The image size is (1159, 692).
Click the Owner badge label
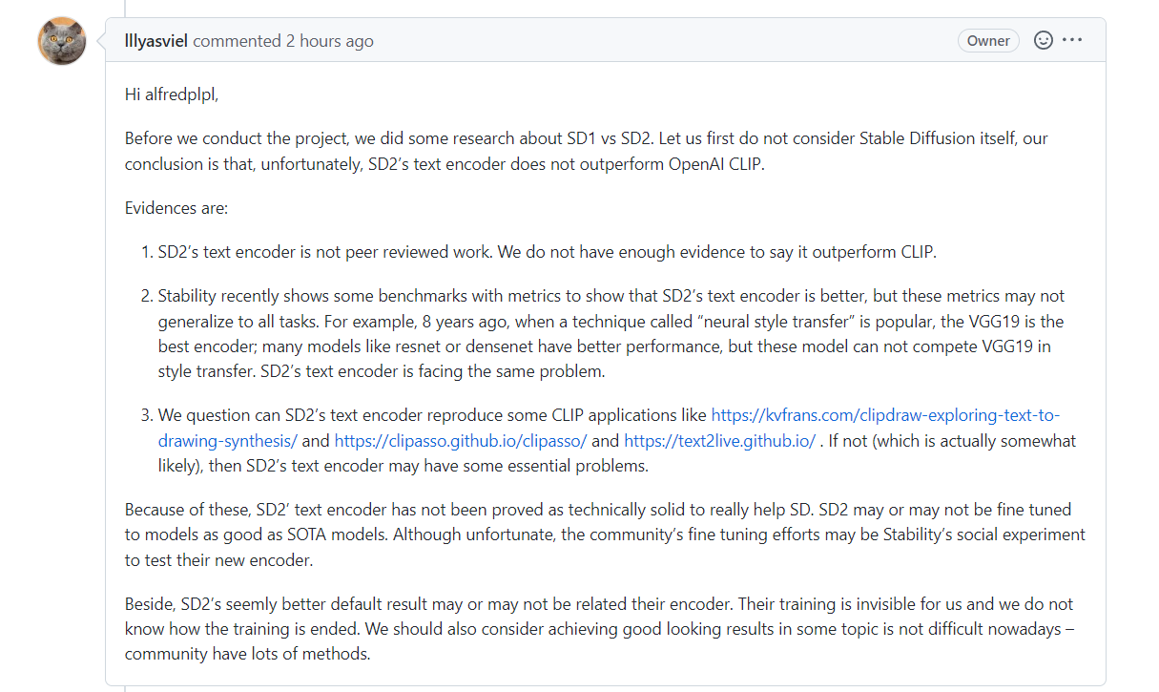coord(988,41)
